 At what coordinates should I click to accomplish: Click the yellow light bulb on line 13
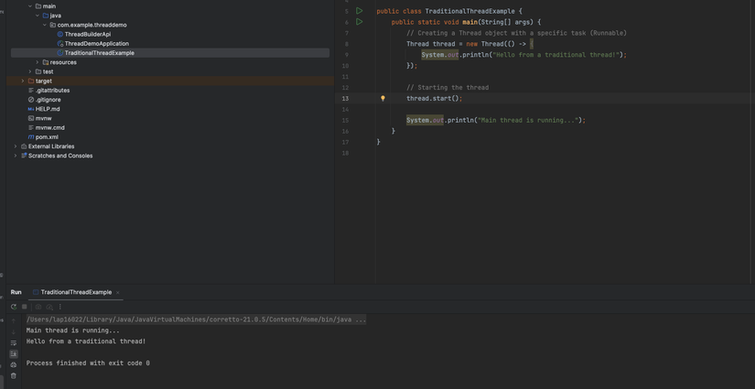point(383,98)
